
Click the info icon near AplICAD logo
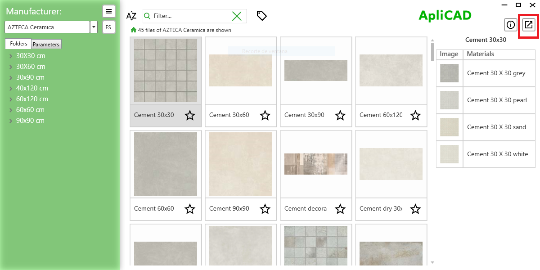pos(510,25)
